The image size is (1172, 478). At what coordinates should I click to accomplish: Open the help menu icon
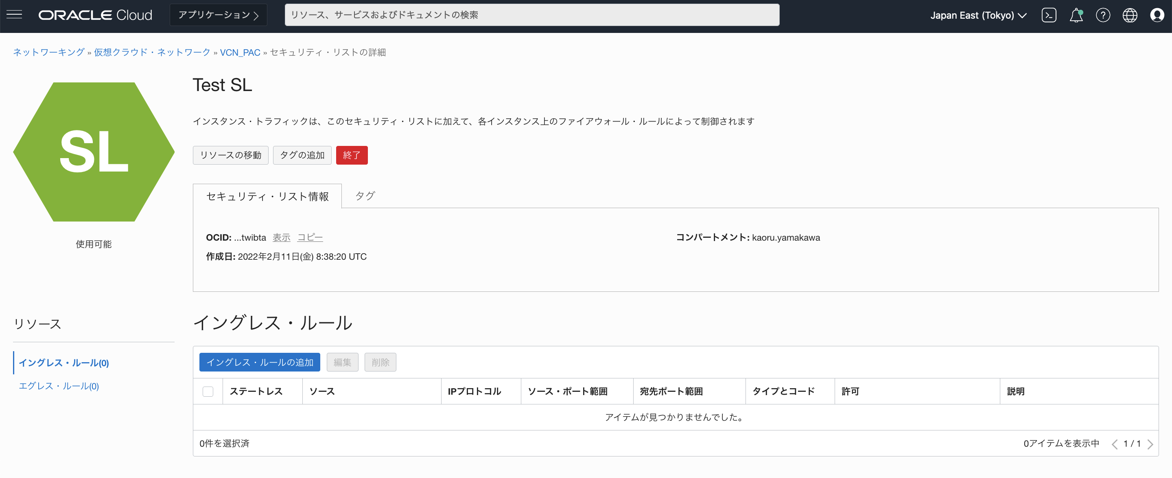[x=1103, y=15]
